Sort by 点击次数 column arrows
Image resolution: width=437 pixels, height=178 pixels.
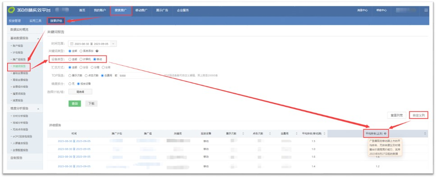click(x=270, y=134)
